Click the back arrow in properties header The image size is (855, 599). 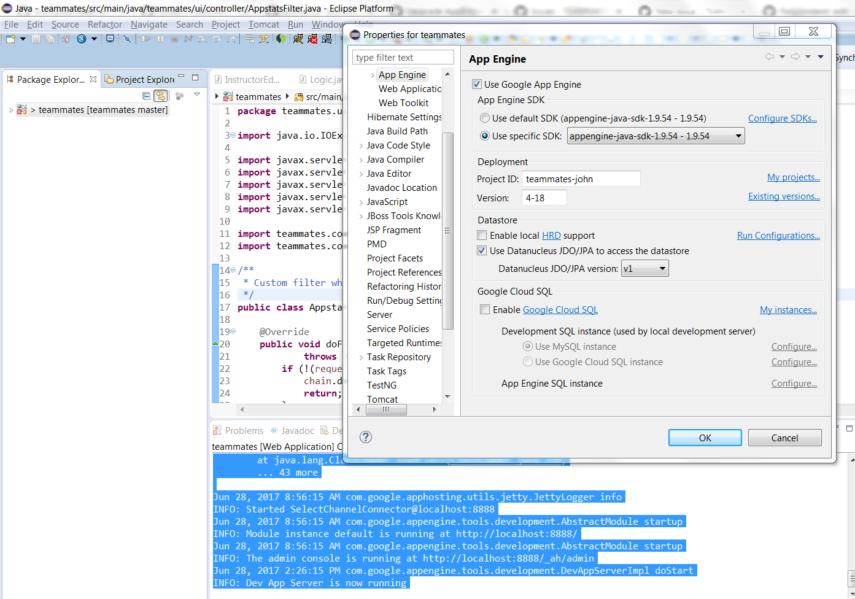pyautogui.click(x=770, y=56)
